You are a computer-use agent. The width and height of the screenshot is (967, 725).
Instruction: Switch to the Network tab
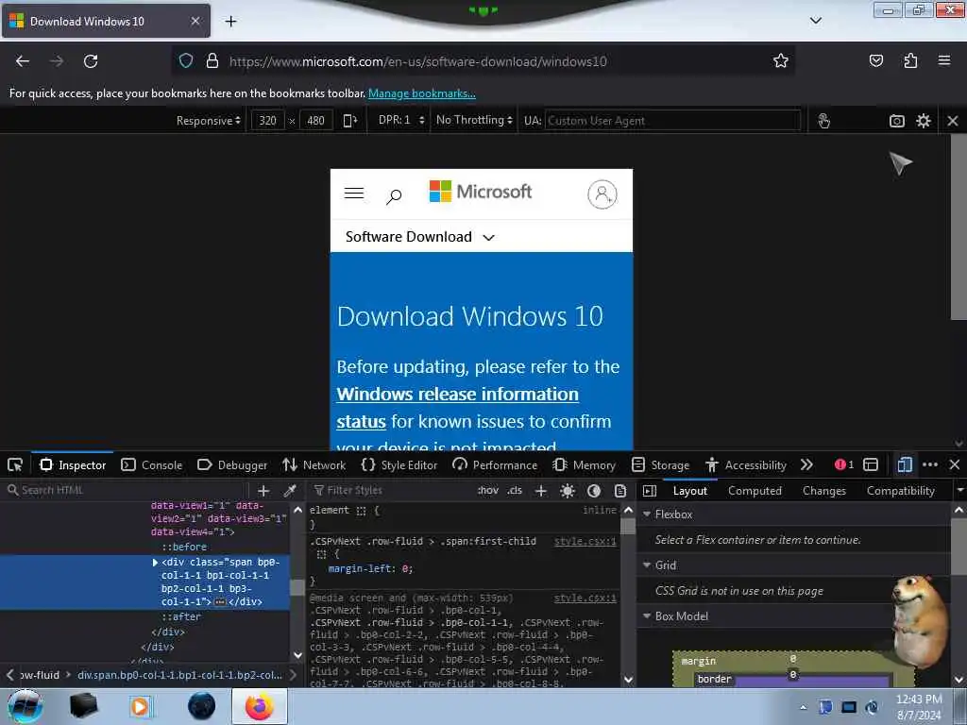coord(314,464)
